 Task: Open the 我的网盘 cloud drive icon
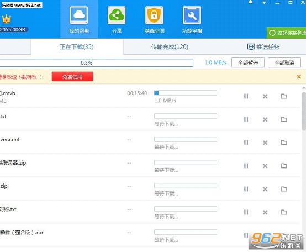coord(79,15)
